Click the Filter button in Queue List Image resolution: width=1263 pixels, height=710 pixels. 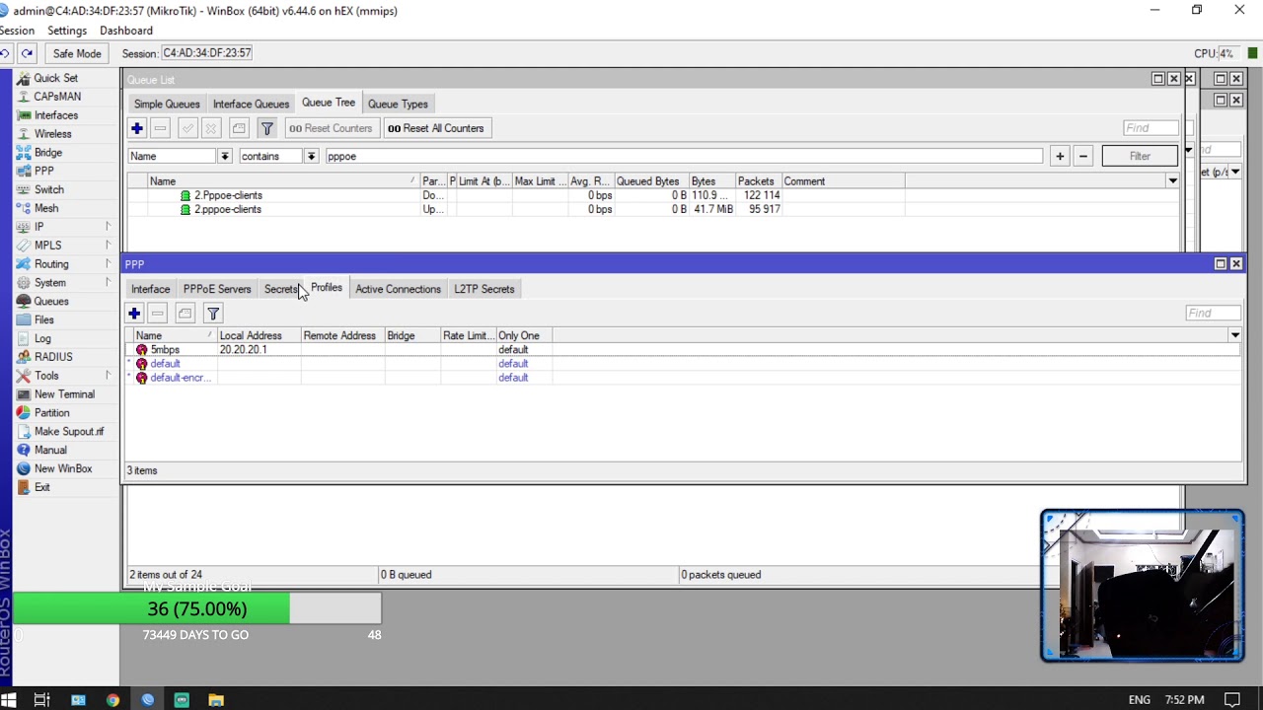[x=1140, y=156]
